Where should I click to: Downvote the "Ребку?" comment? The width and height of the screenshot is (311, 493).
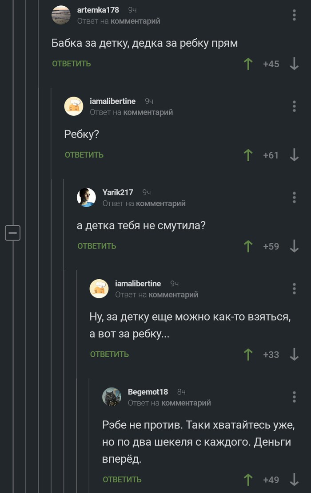(294, 155)
